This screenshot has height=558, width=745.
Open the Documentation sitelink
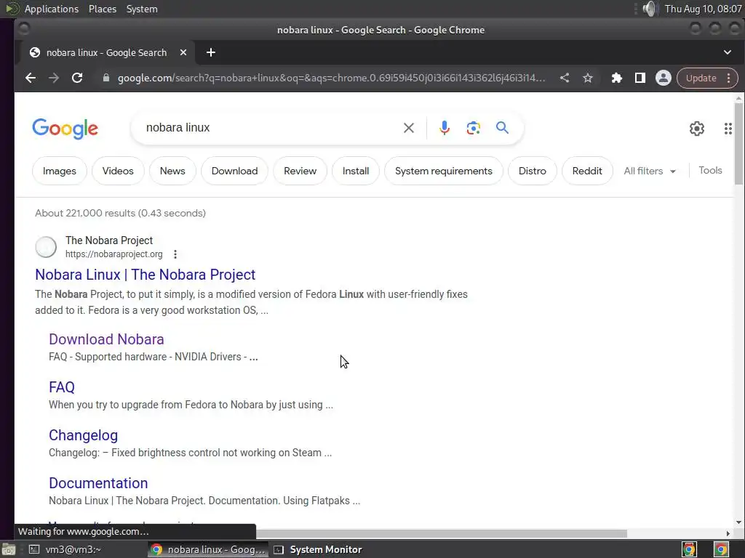tap(98, 483)
